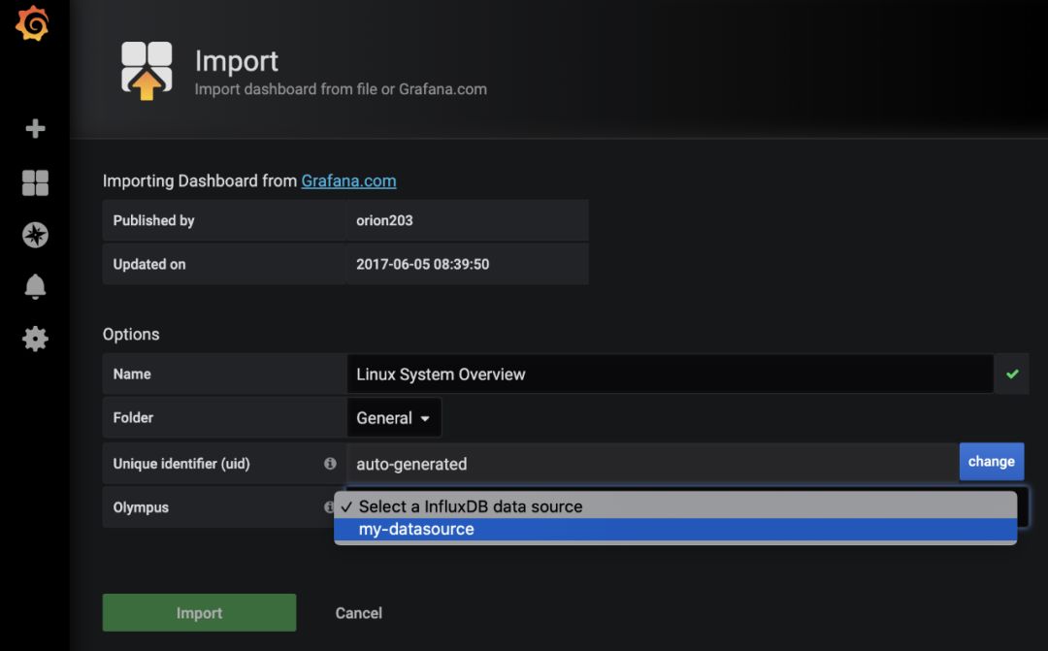The height and width of the screenshot is (651, 1048).
Task: Open Configuration via the gear icon
Action: (x=35, y=339)
